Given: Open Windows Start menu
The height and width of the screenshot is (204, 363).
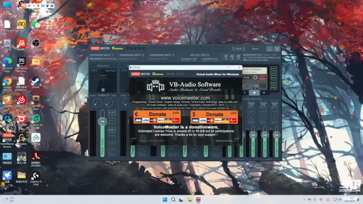Looking at the screenshot, I should click(x=165, y=199).
